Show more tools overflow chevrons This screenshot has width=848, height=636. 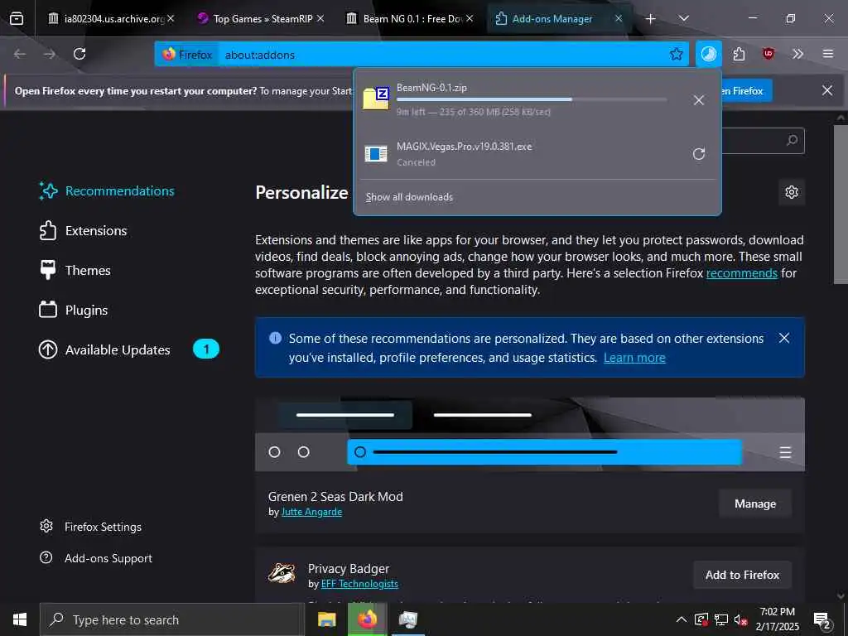797,54
